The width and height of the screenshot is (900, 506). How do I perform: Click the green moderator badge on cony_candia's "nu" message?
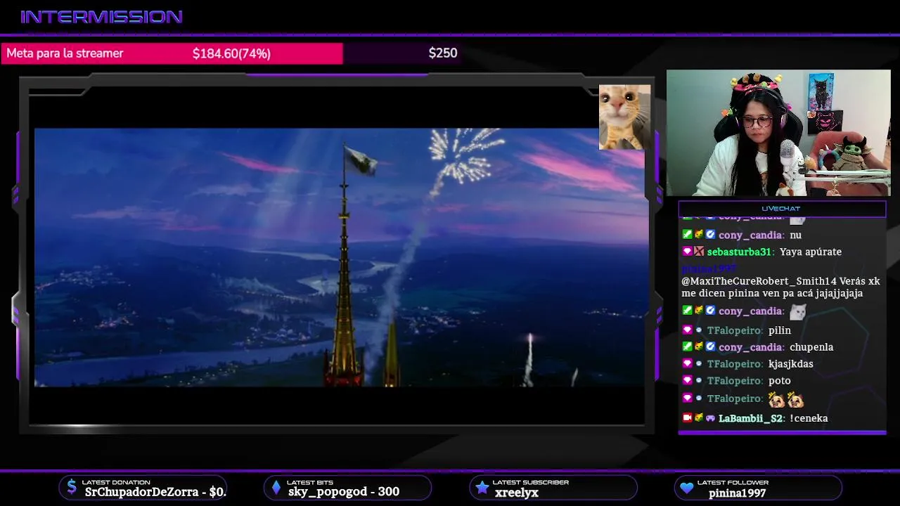(x=687, y=235)
